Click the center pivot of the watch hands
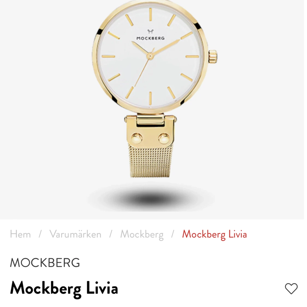 [x=150, y=56]
